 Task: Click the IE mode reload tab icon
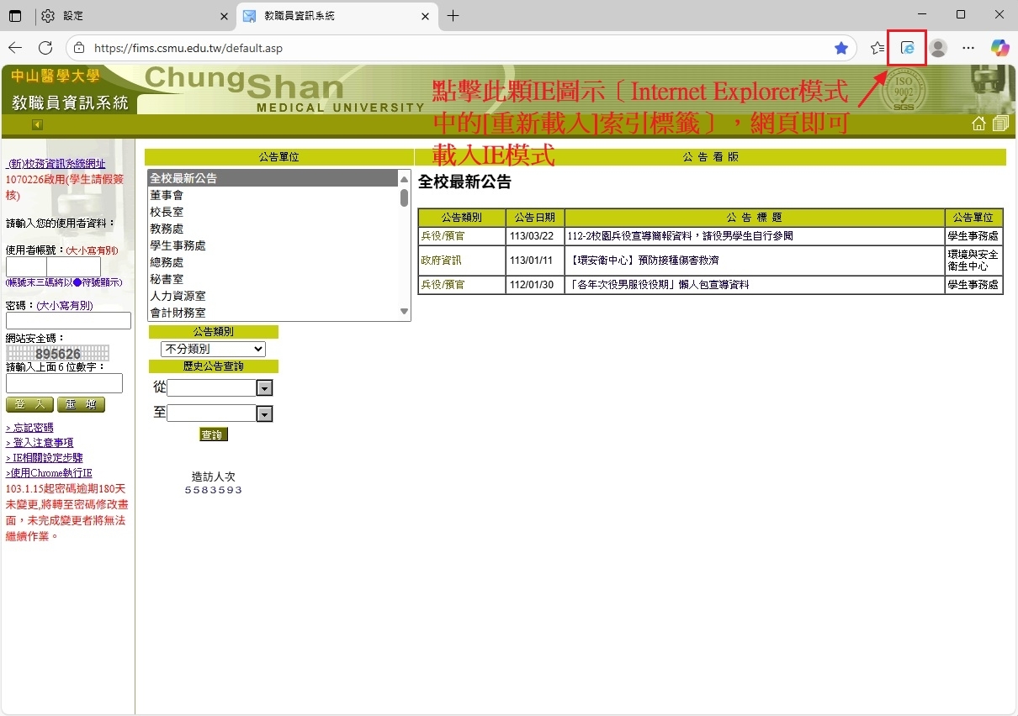tap(907, 48)
